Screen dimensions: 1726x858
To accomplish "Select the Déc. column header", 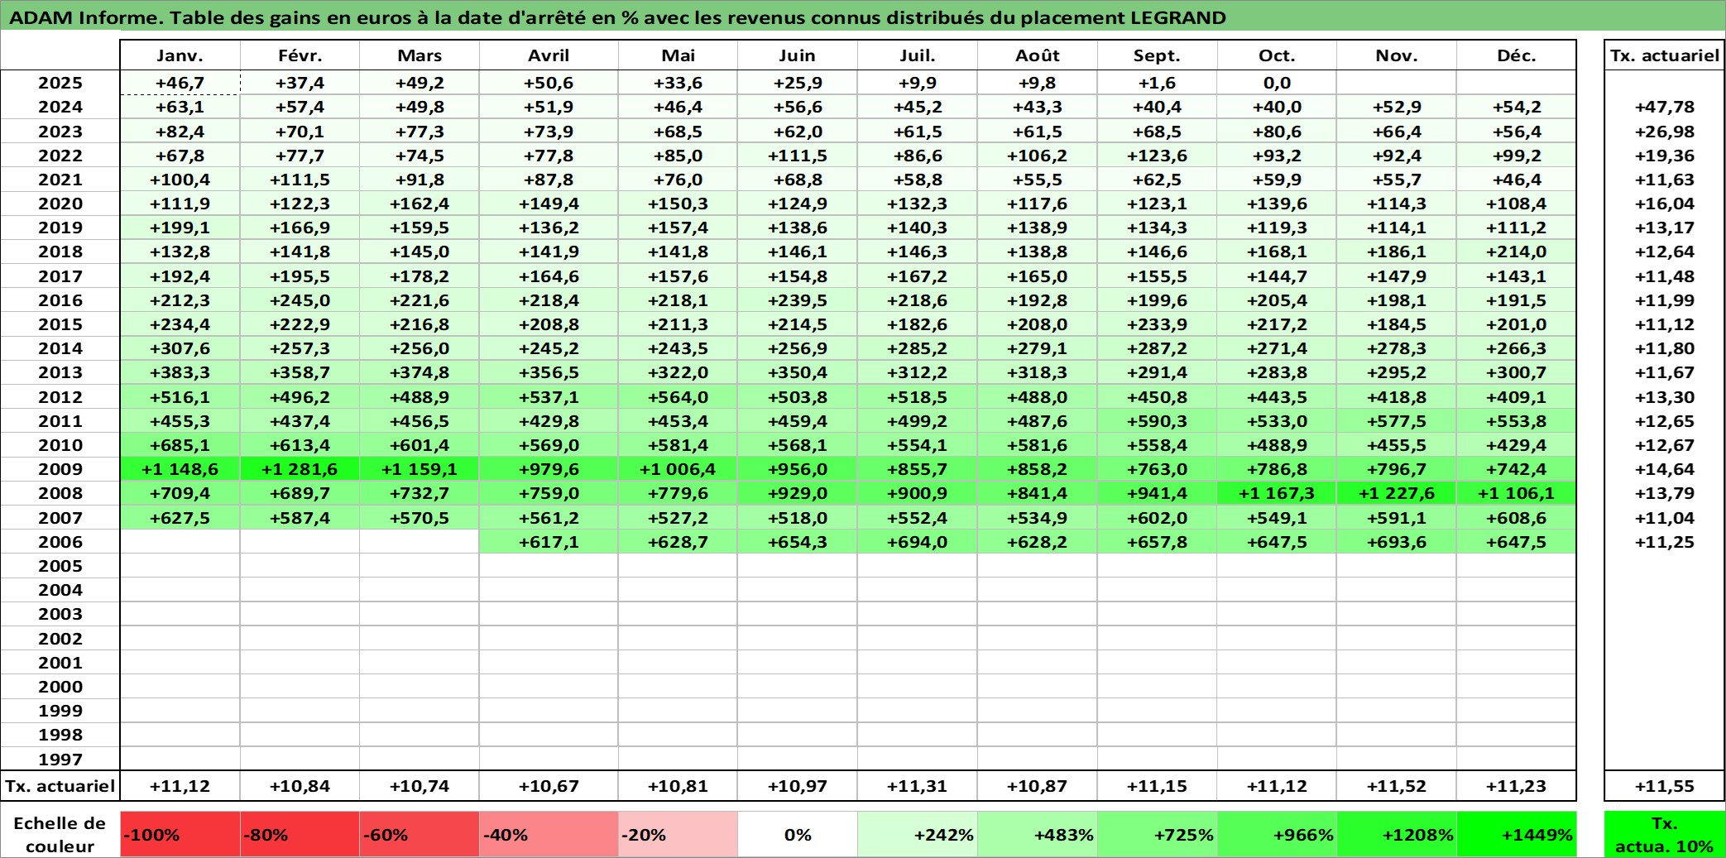I will (1517, 55).
